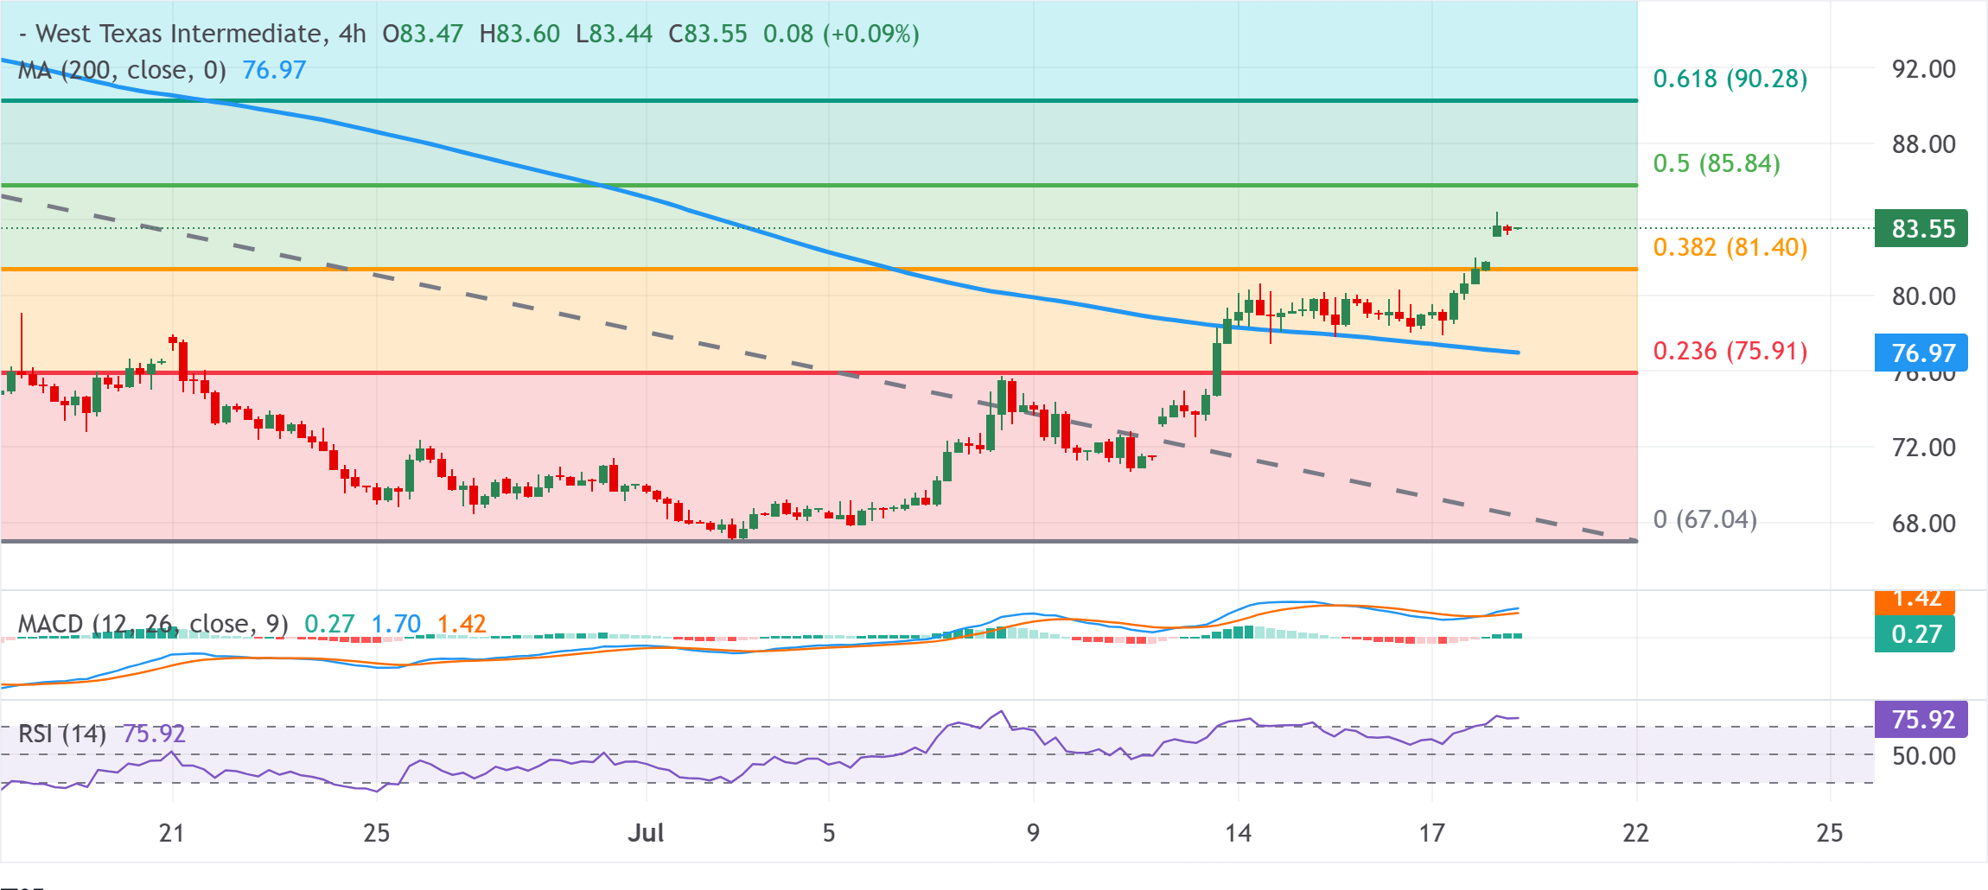Select the MA (200, close, 0) indicator label
Viewport: 1988px width, 890px height.
pyautogui.click(x=122, y=70)
